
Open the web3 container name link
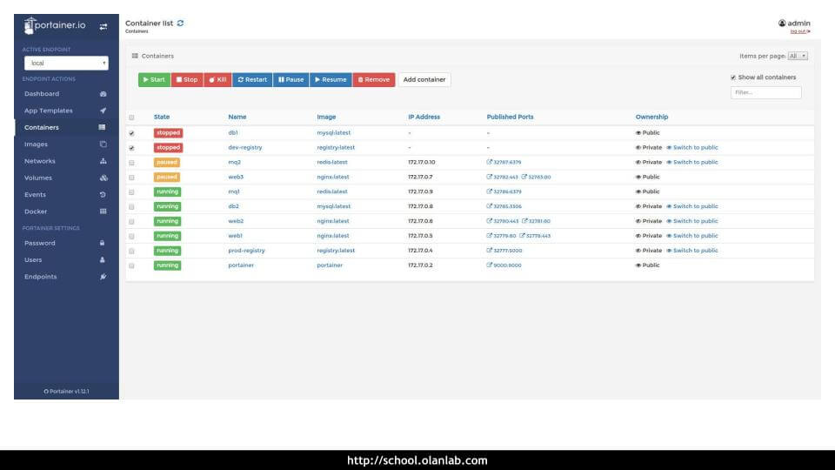pos(236,177)
